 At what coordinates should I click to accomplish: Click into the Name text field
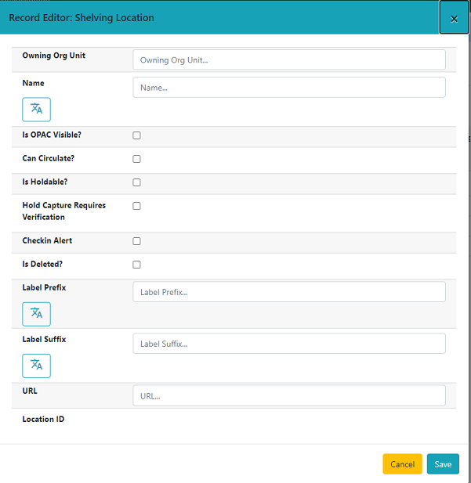[x=288, y=88]
